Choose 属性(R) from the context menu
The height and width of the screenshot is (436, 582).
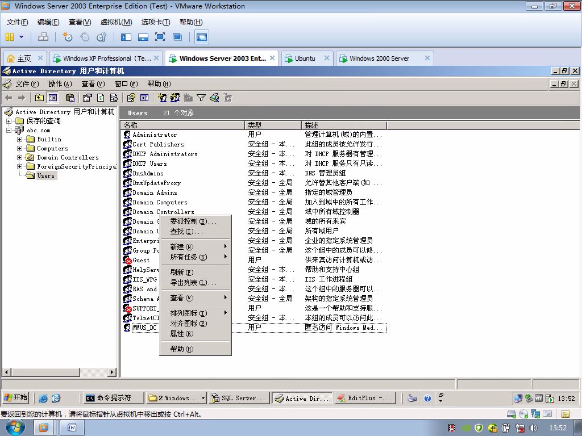click(x=196, y=334)
